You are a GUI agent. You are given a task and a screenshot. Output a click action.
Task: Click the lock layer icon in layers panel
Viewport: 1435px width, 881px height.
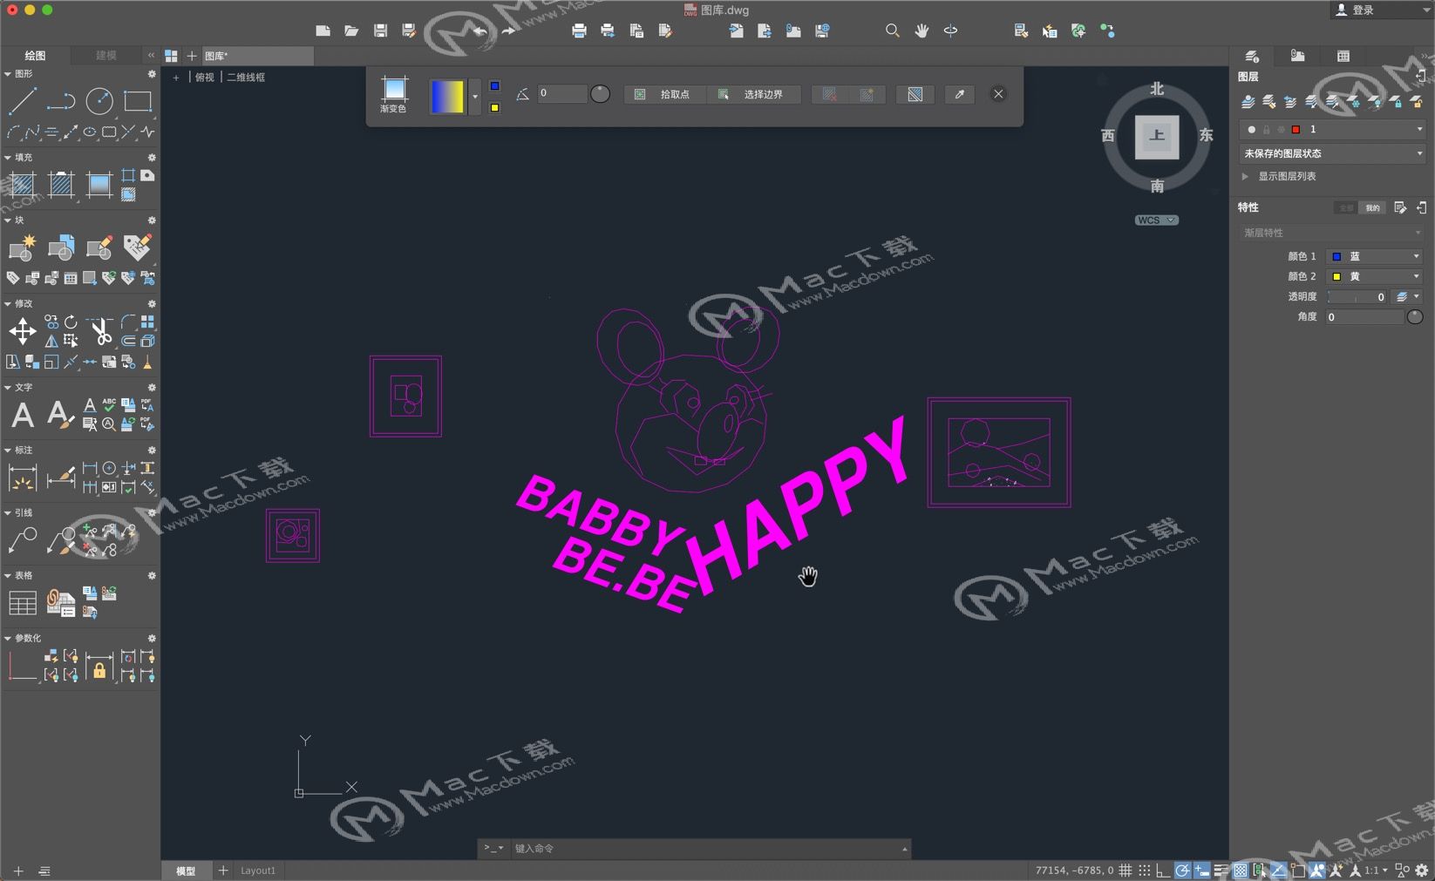click(x=1397, y=102)
